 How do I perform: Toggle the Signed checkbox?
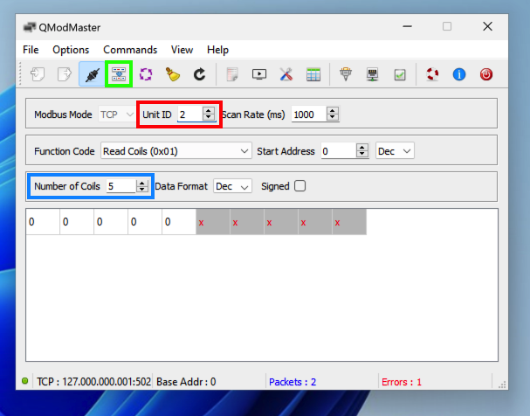coord(299,186)
